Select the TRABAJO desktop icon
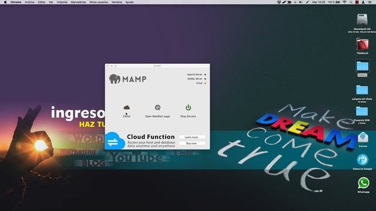 coord(362,45)
